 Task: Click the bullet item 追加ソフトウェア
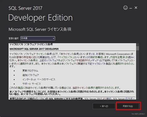(31, 75)
